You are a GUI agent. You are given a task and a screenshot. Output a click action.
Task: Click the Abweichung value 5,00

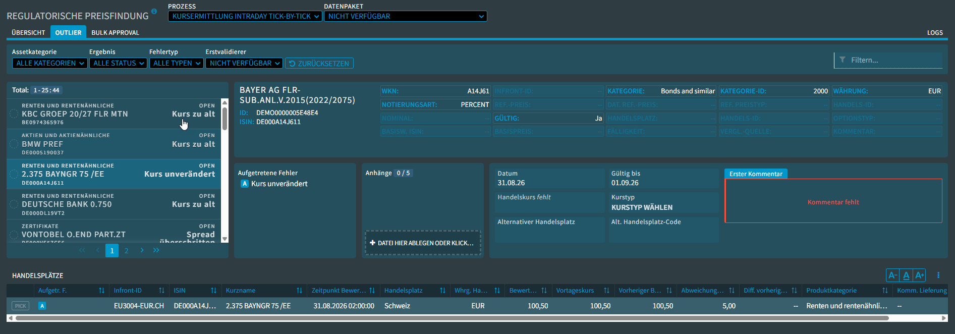(728, 306)
